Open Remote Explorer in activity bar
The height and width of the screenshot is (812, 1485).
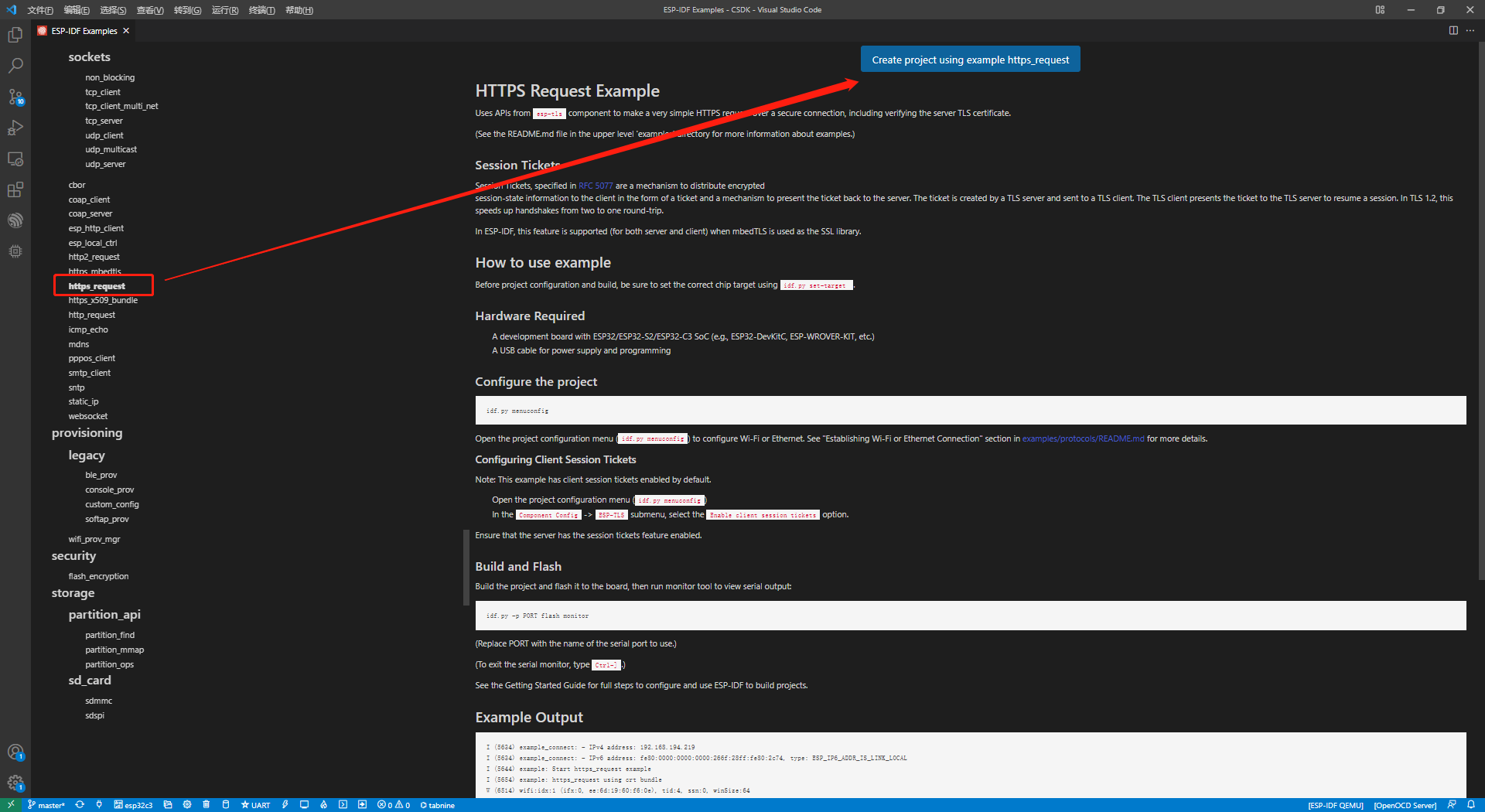click(15, 159)
